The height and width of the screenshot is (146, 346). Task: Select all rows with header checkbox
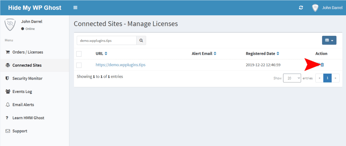click(79, 54)
